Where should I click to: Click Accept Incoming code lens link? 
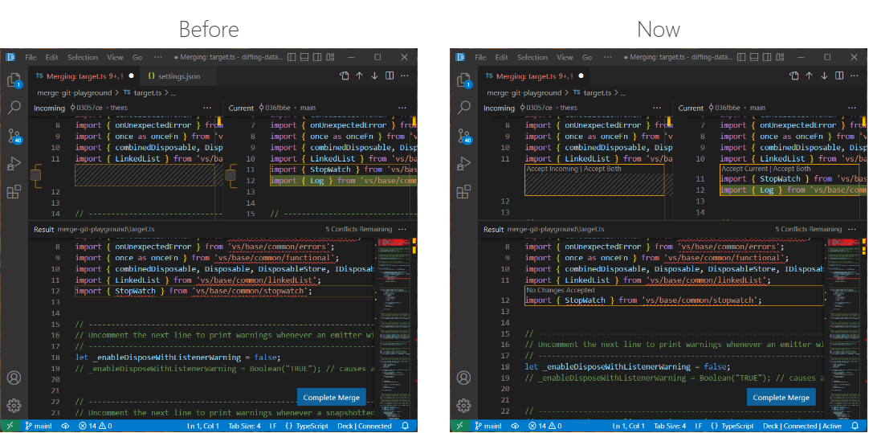pos(553,169)
